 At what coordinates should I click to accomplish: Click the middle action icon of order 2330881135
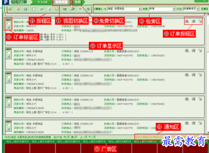pos(194,123)
